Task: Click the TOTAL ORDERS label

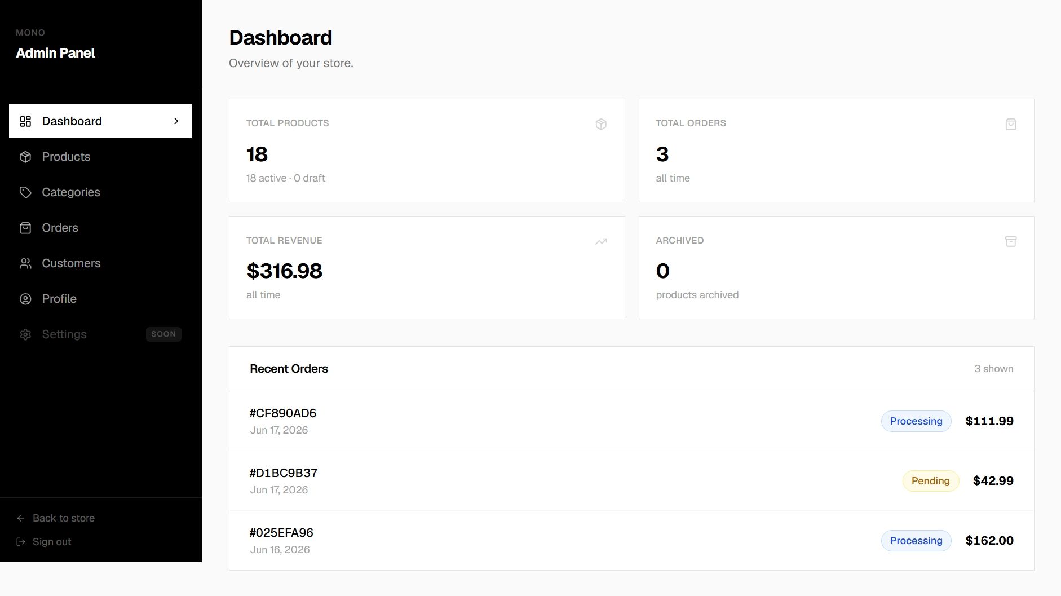Action: (691, 123)
